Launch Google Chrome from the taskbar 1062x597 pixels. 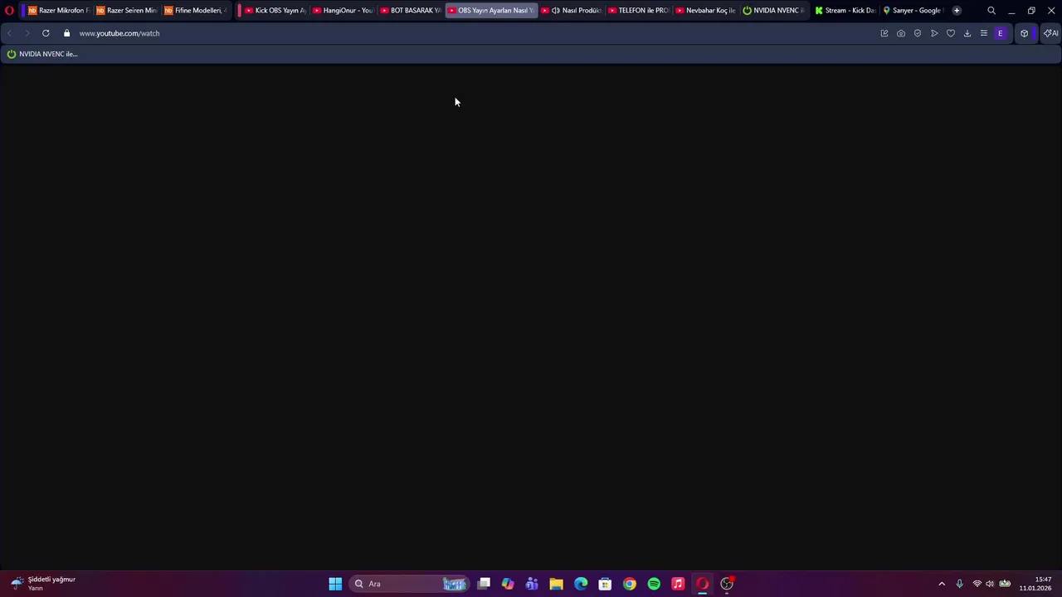tap(630, 584)
